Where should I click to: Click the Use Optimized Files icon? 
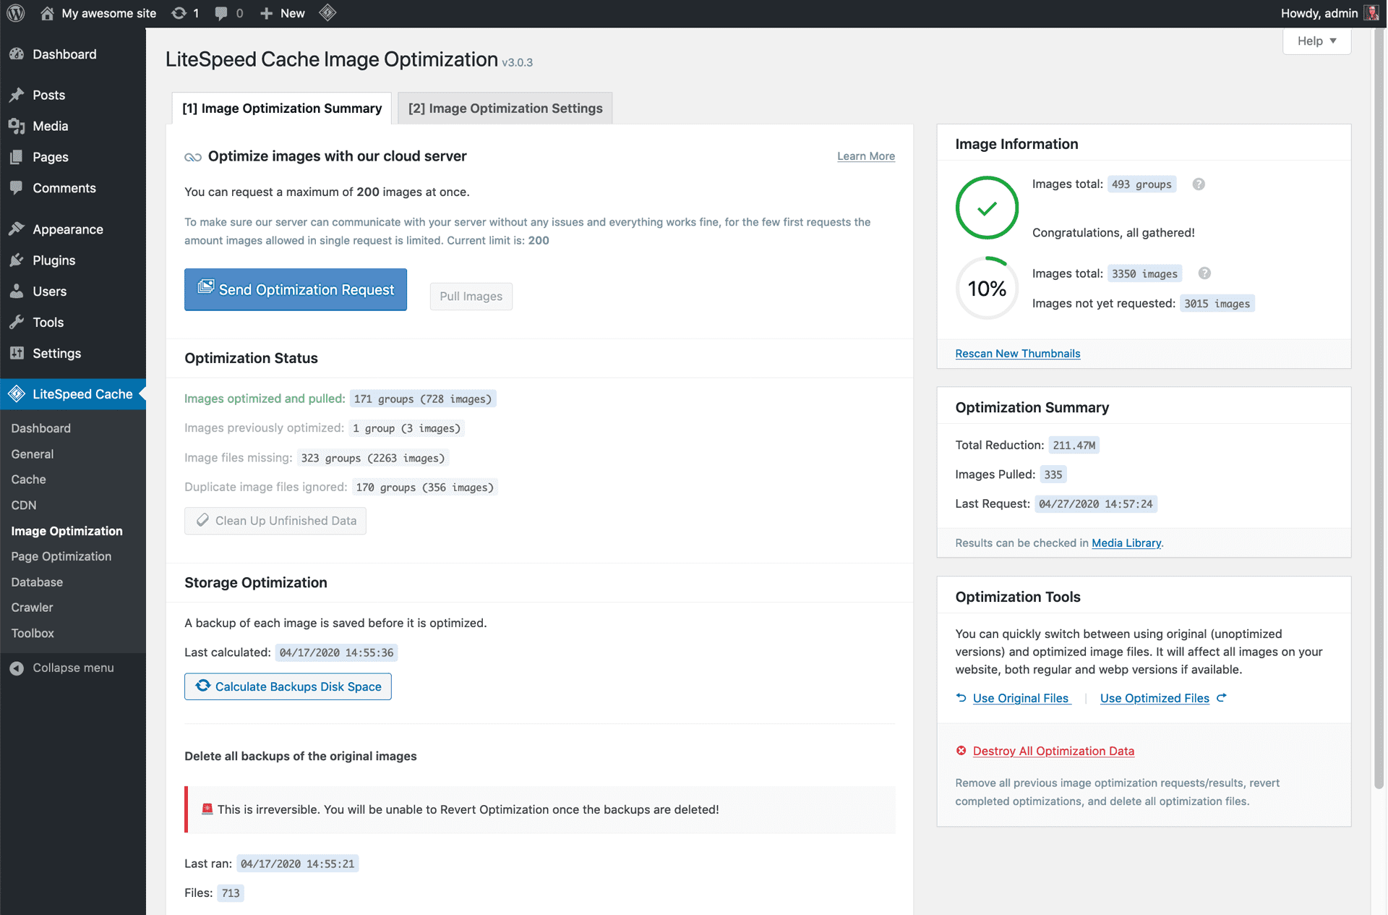(1222, 699)
